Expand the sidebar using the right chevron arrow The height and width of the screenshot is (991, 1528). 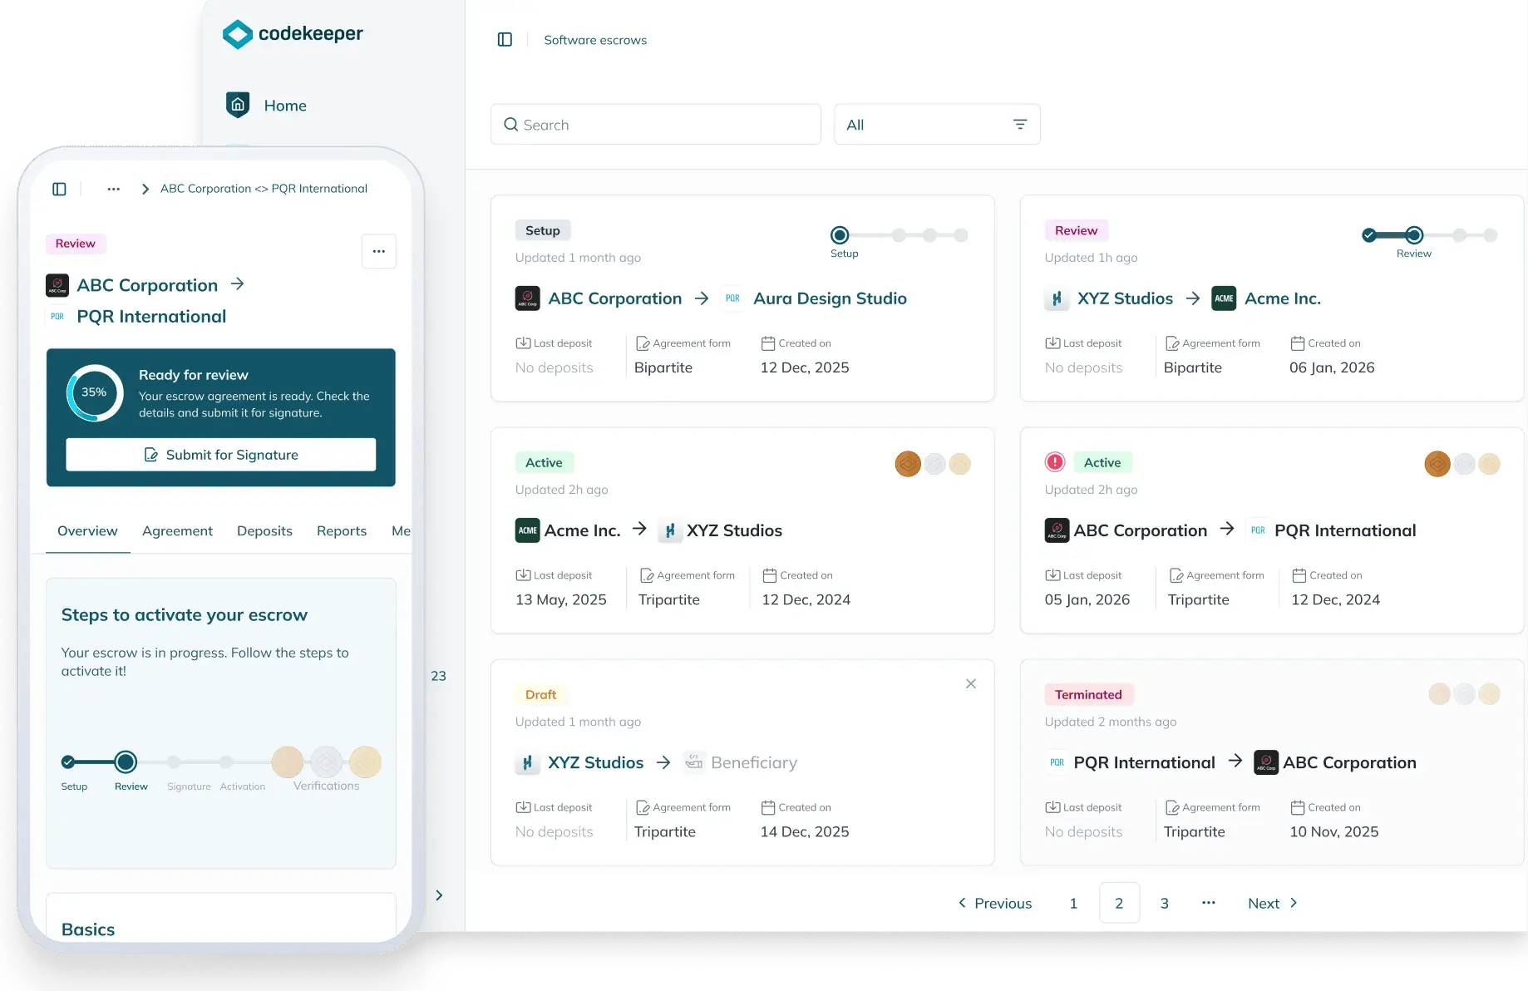tap(439, 895)
